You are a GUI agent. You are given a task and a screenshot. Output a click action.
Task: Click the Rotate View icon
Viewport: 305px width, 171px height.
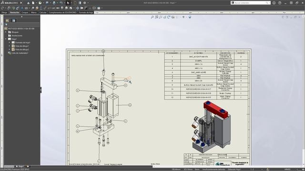(x=169, y=17)
